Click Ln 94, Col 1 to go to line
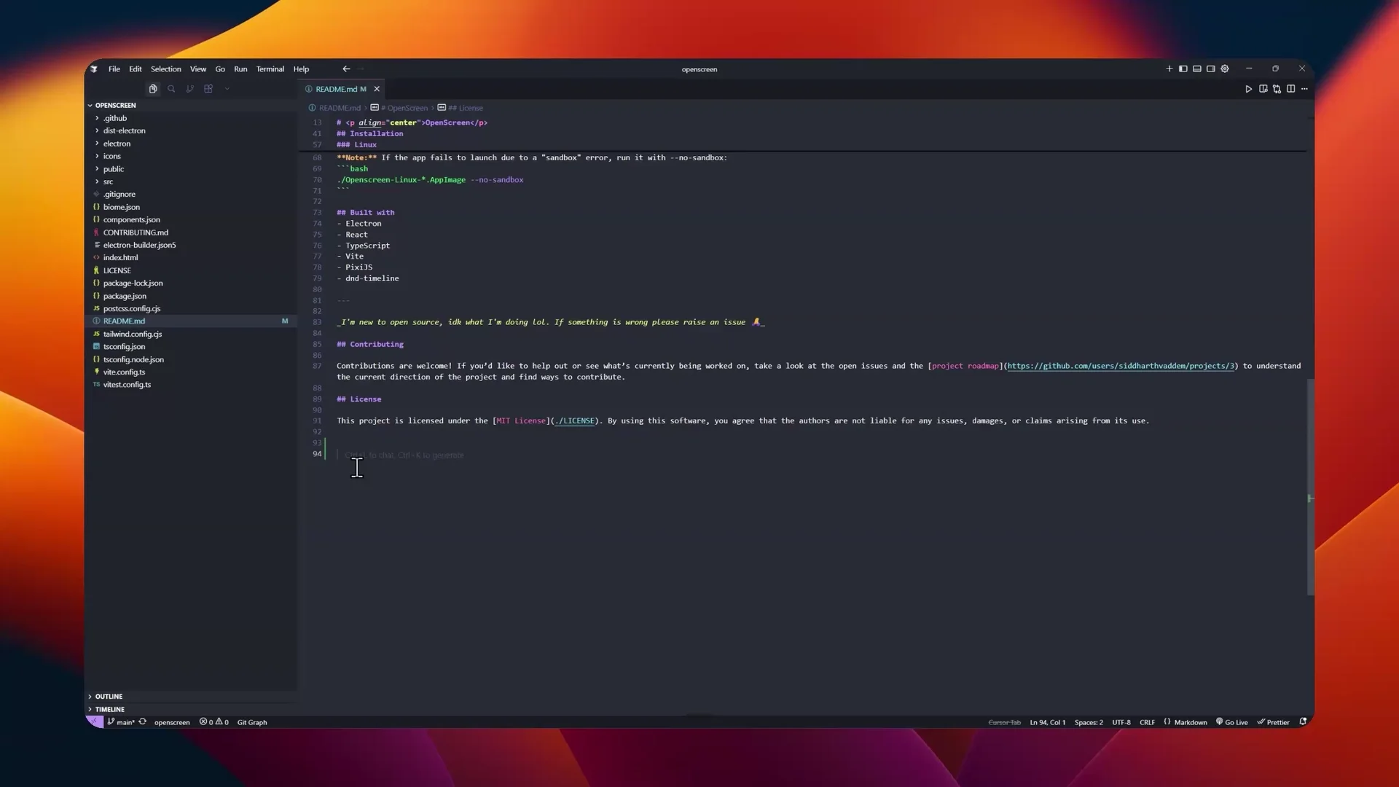This screenshot has height=787, width=1399. [x=1048, y=722]
